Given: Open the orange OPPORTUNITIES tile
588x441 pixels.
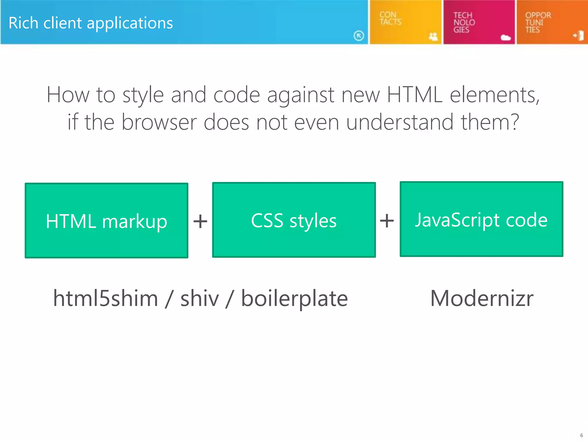Looking at the screenshot, I should point(552,22).
